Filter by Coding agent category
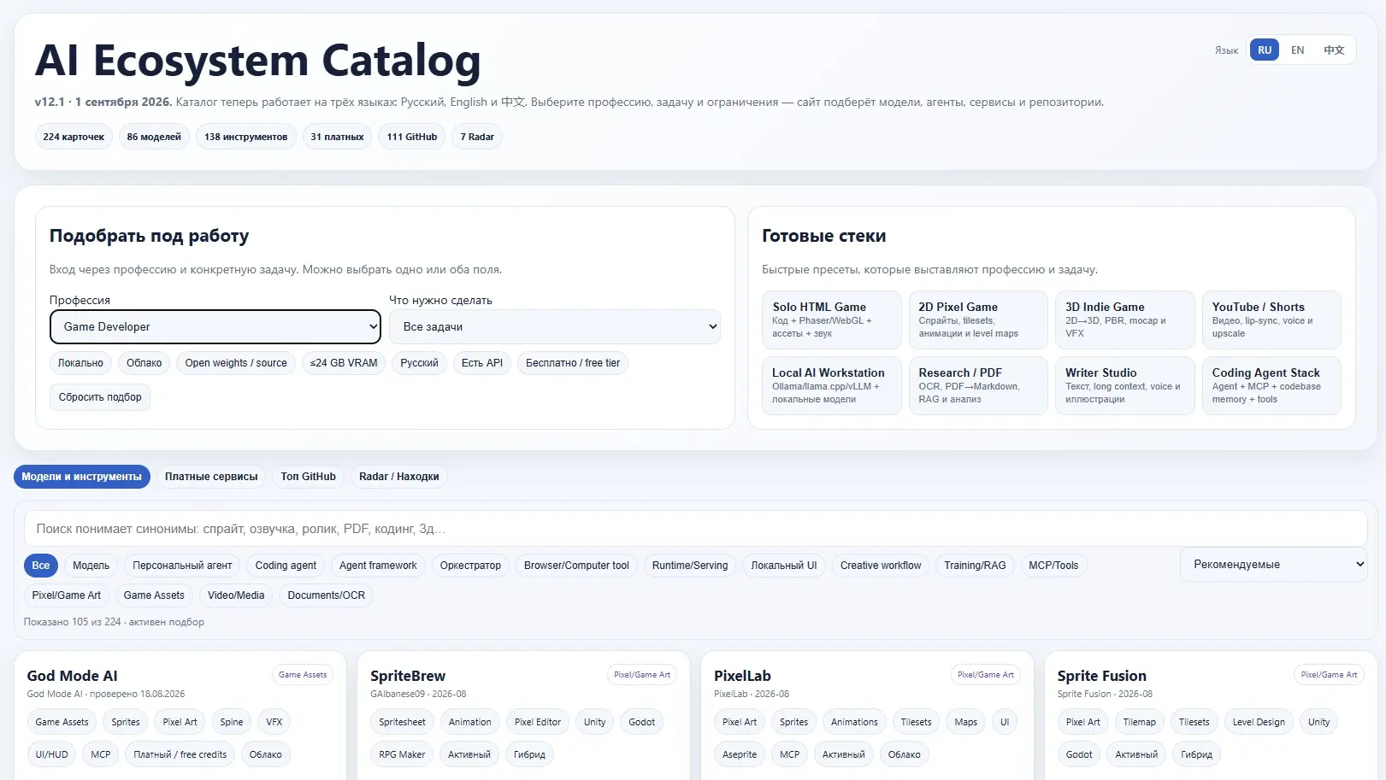1386x780 pixels. 286,566
